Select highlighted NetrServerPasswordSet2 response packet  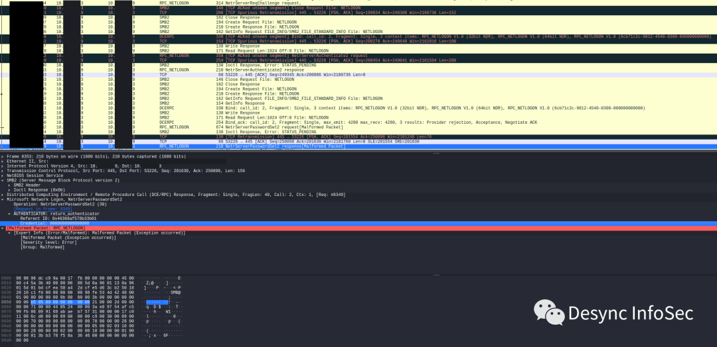[358, 146]
